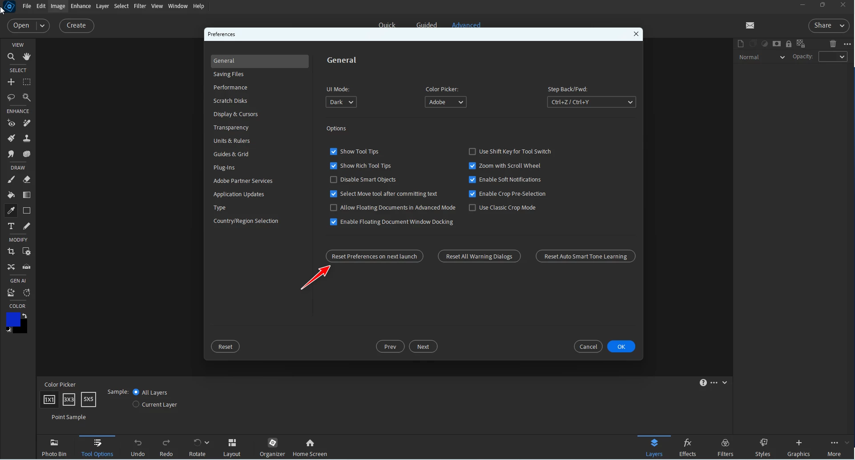Screen dimensions: 855x460
Task: Expand the Open button arrow
Action: pyautogui.click(x=42, y=26)
